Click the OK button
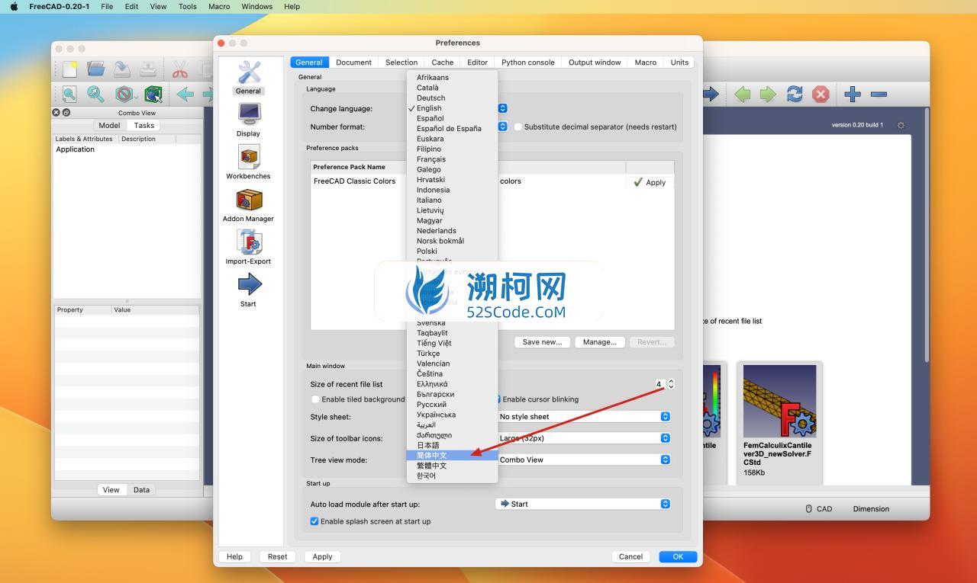 pos(678,556)
